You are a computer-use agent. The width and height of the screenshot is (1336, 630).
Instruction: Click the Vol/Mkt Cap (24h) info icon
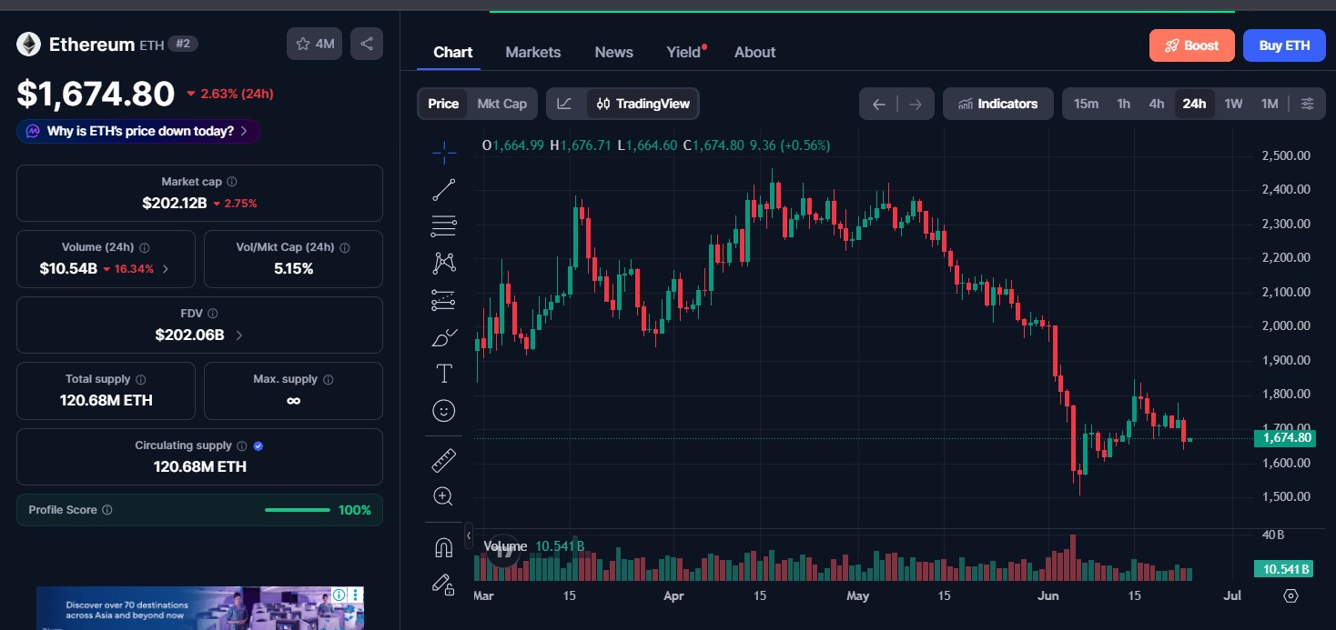point(345,247)
